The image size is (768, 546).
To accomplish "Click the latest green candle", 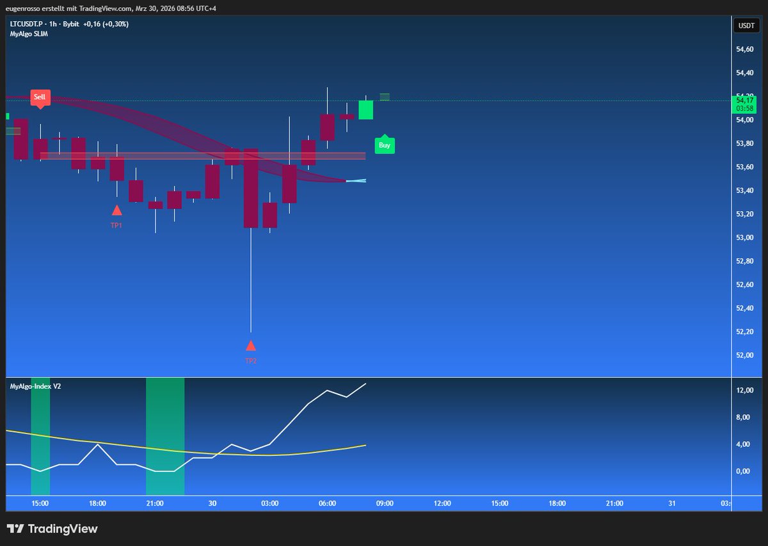I will [365, 109].
